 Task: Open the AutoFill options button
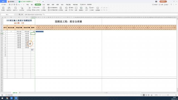pos(33,50)
